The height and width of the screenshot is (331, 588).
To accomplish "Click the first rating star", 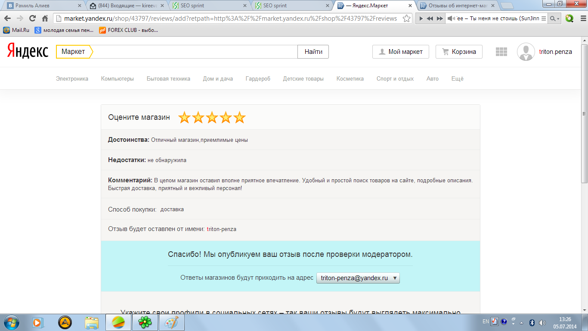I will pos(184,117).
